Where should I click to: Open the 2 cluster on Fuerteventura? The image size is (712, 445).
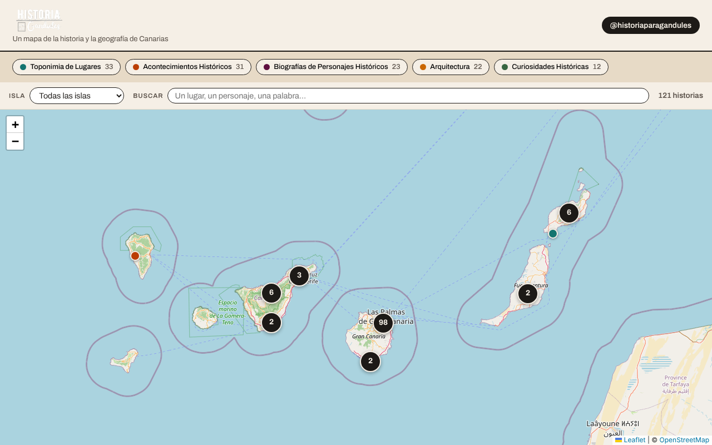pos(528,293)
